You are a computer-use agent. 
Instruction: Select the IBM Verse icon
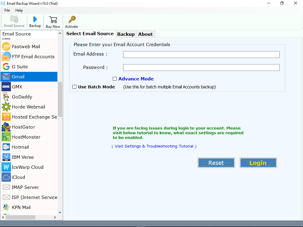(6, 157)
